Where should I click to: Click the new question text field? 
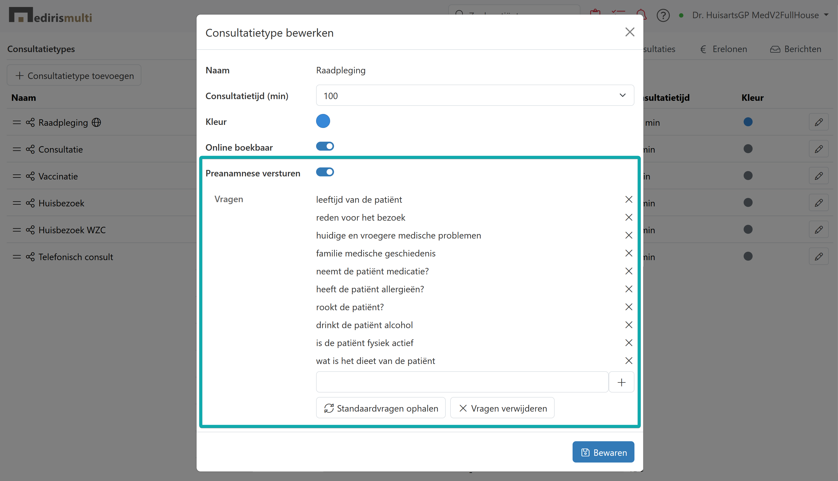point(462,382)
